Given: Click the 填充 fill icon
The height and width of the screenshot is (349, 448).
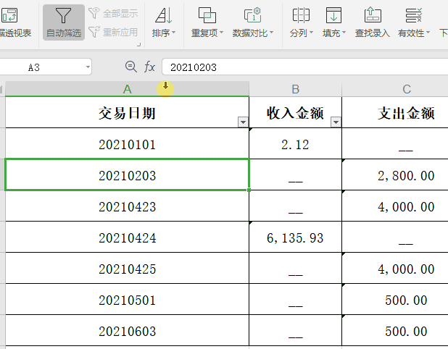Looking at the screenshot, I should tap(333, 15).
